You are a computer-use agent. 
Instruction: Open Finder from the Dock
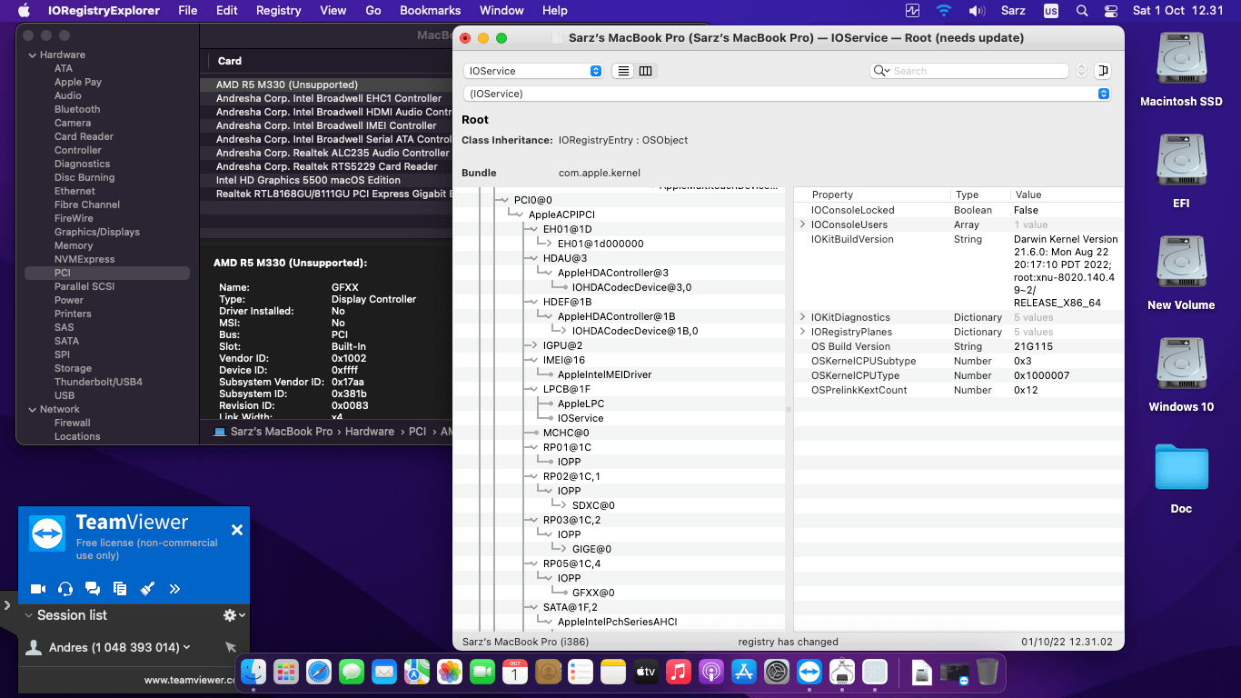(x=253, y=672)
